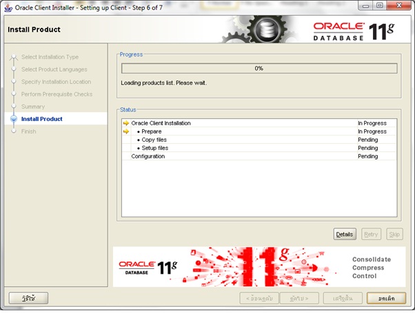This screenshot has width=415, height=313.
Task: Click the Select Product Languages step
Action: [54, 69]
